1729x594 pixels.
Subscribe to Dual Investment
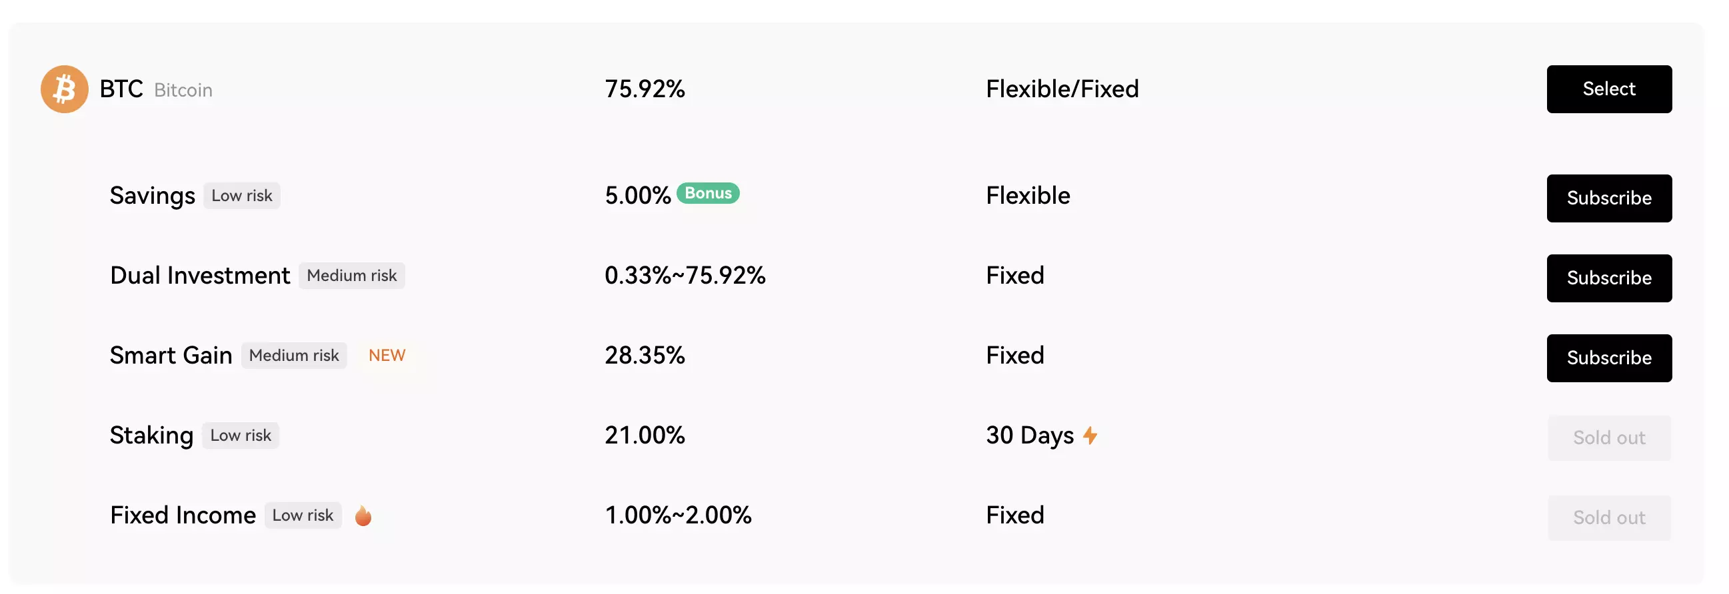click(x=1608, y=278)
